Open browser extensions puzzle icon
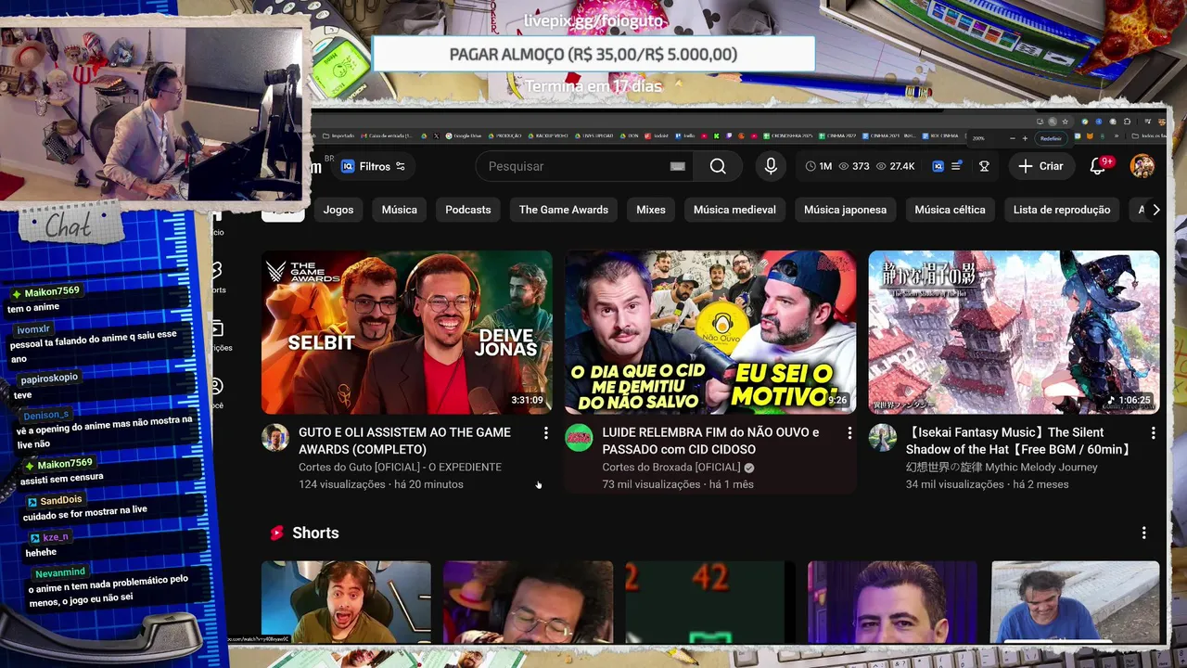 (1128, 122)
